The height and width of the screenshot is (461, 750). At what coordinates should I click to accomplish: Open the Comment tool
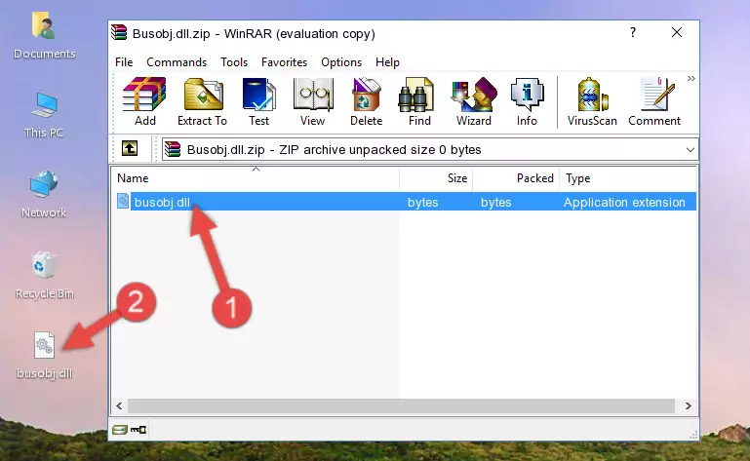pyautogui.click(x=654, y=101)
